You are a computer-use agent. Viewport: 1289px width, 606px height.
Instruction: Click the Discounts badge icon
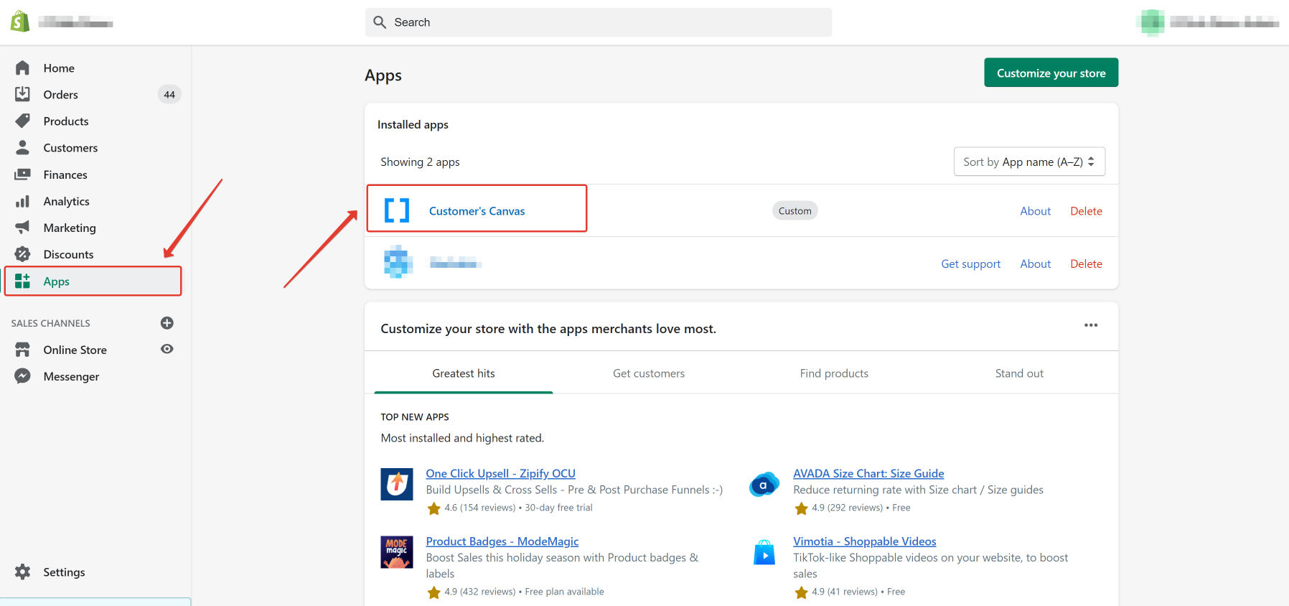pos(22,254)
